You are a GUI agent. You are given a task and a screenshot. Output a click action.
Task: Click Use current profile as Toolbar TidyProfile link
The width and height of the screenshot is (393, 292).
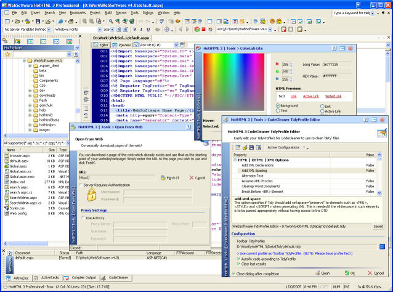294,254
